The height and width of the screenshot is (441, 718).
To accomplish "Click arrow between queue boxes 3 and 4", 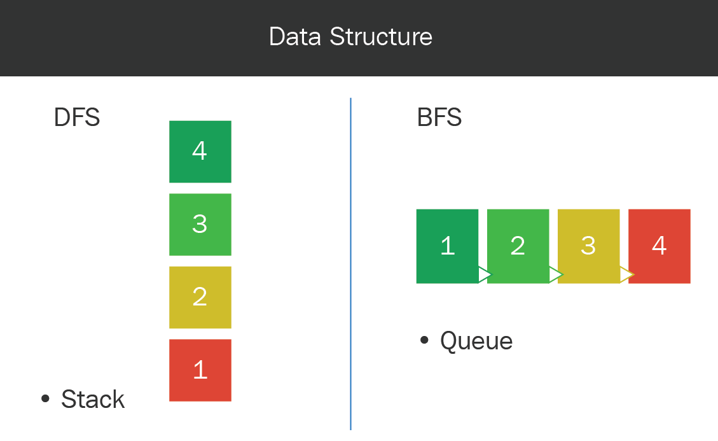I will click(x=626, y=275).
